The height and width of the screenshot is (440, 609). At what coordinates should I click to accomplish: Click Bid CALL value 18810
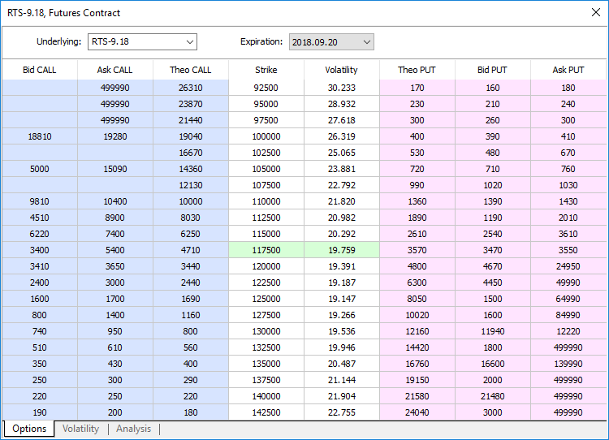click(40, 136)
